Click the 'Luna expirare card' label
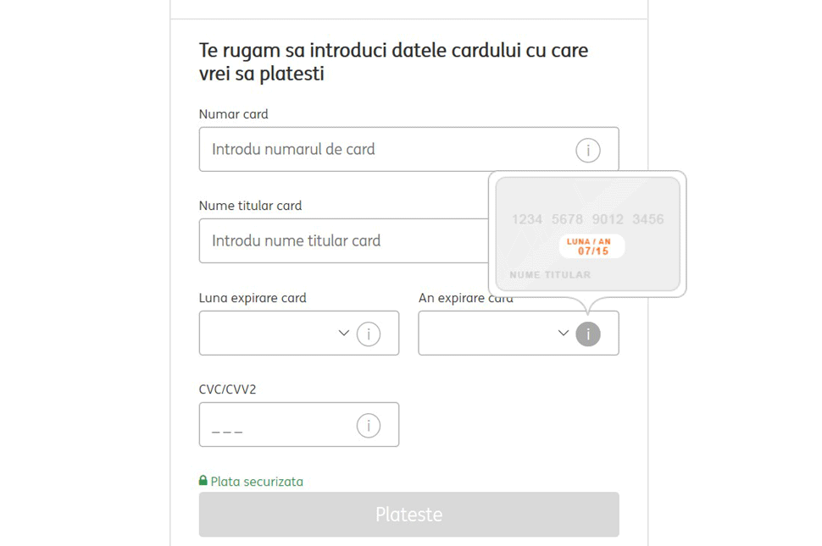Screen dimensions: 822x546 coord(253,298)
